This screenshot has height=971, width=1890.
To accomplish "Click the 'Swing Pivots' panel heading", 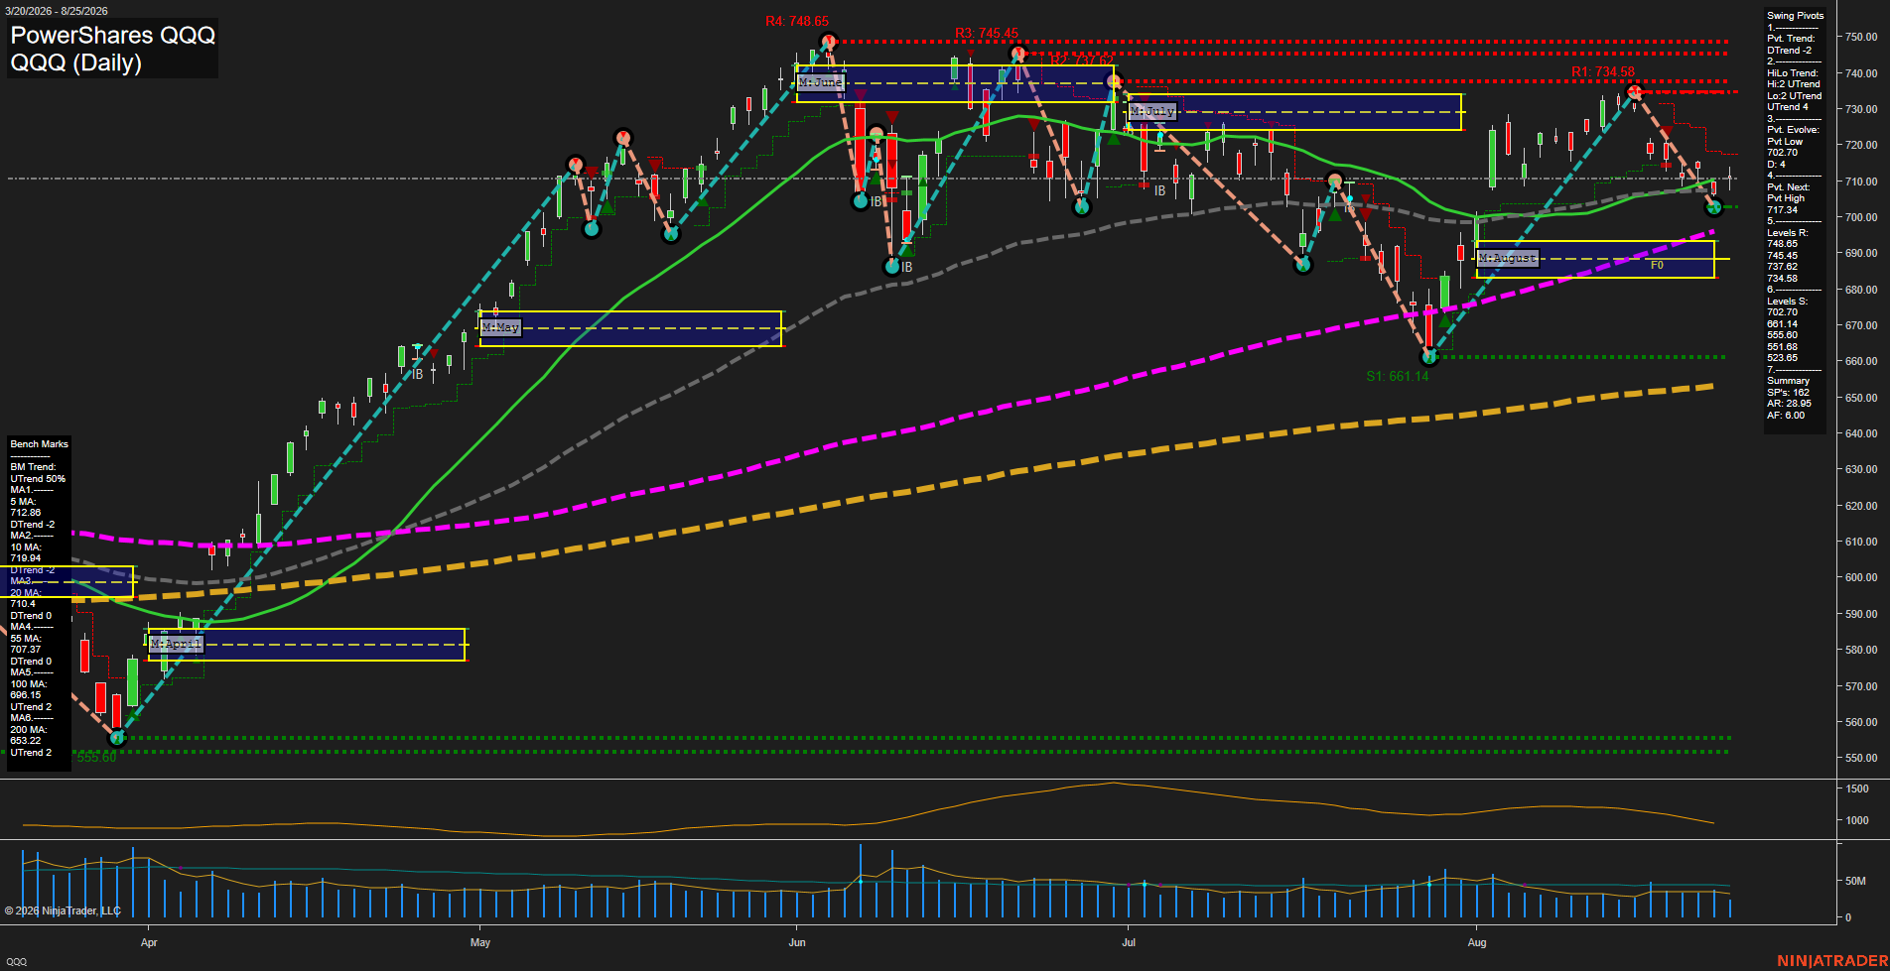I will (1795, 16).
